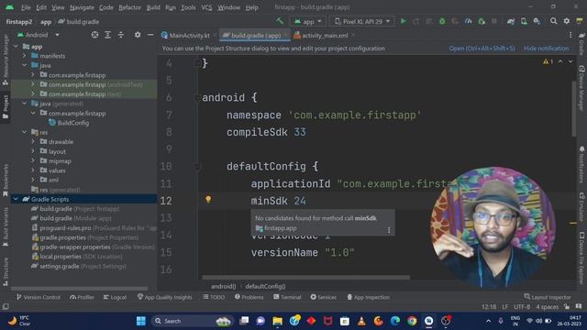
Task: Click the Make Project hammer icon
Action: (x=280, y=21)
